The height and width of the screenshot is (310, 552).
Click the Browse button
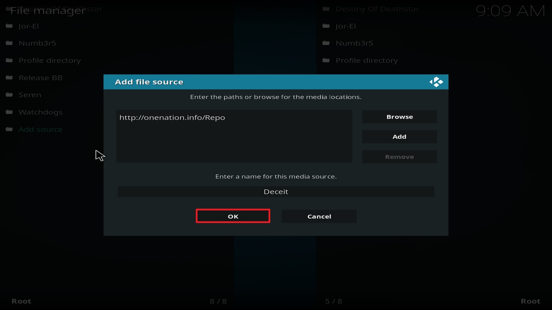pos(400,117)
